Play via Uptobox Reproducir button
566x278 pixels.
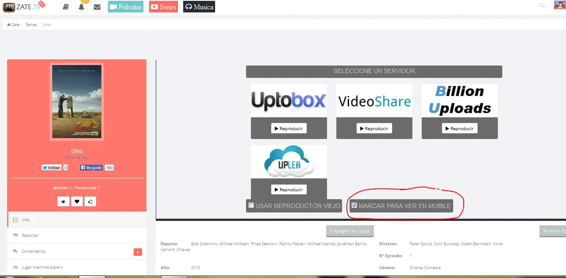point(289,128)
